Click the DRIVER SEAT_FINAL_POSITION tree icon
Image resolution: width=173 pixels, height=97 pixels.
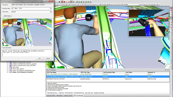[x=11, y=65]
